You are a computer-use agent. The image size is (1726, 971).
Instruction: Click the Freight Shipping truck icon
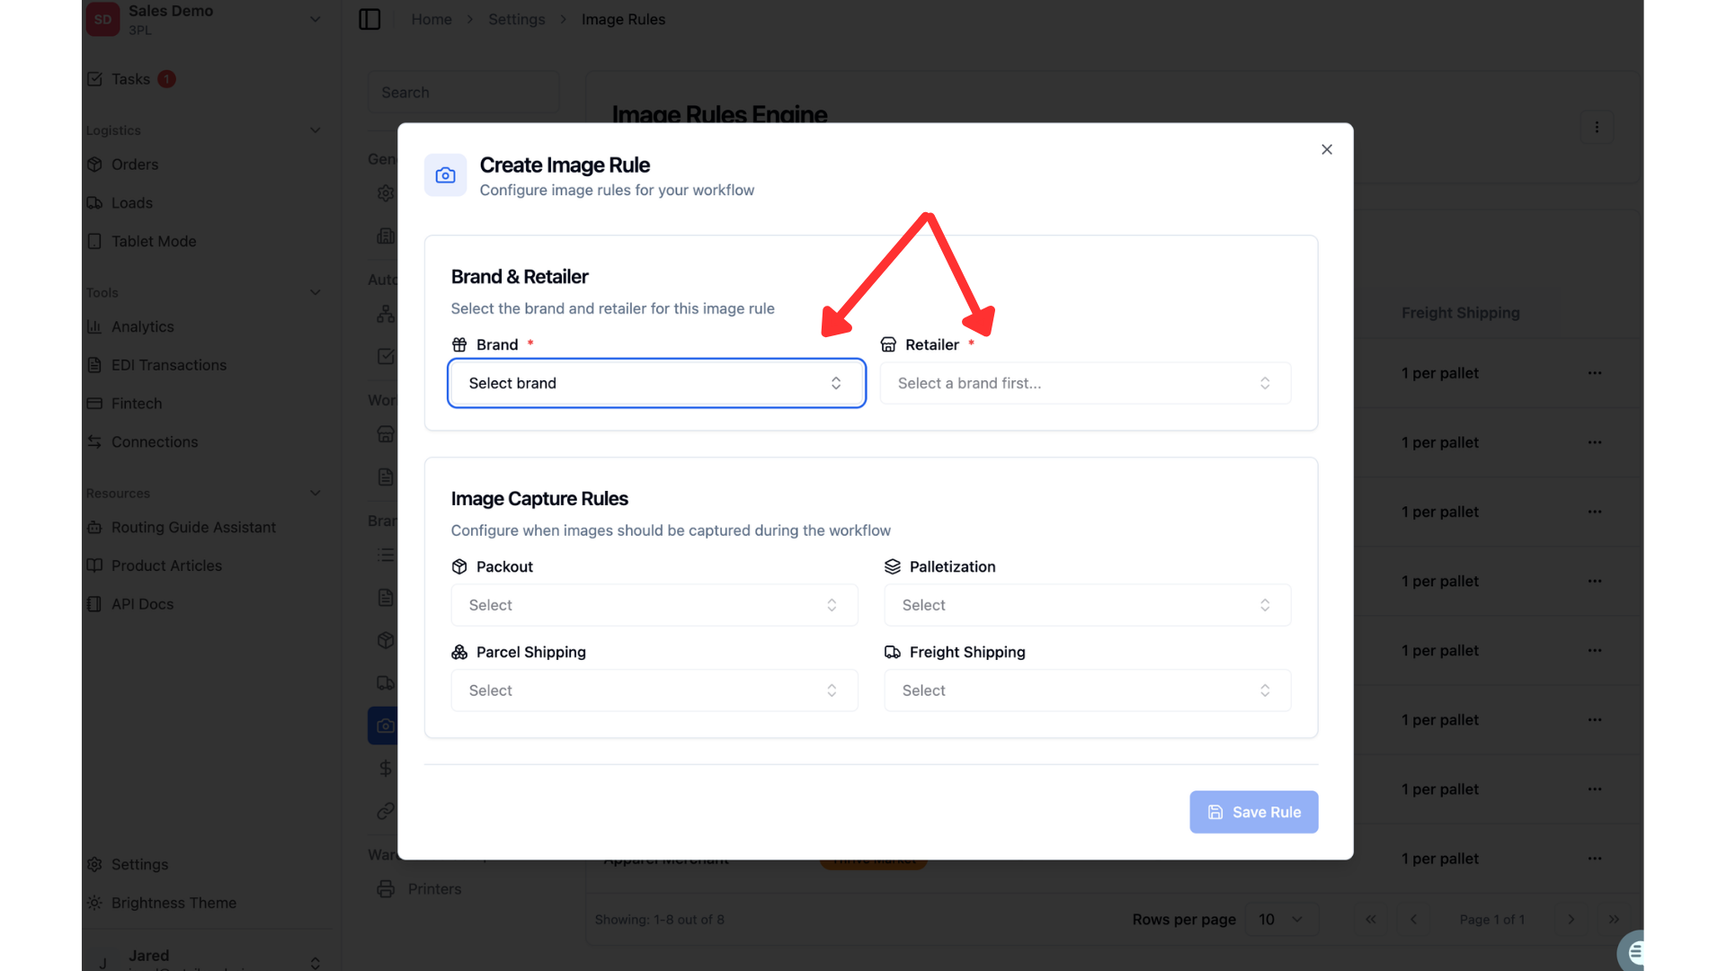[892, 652]
